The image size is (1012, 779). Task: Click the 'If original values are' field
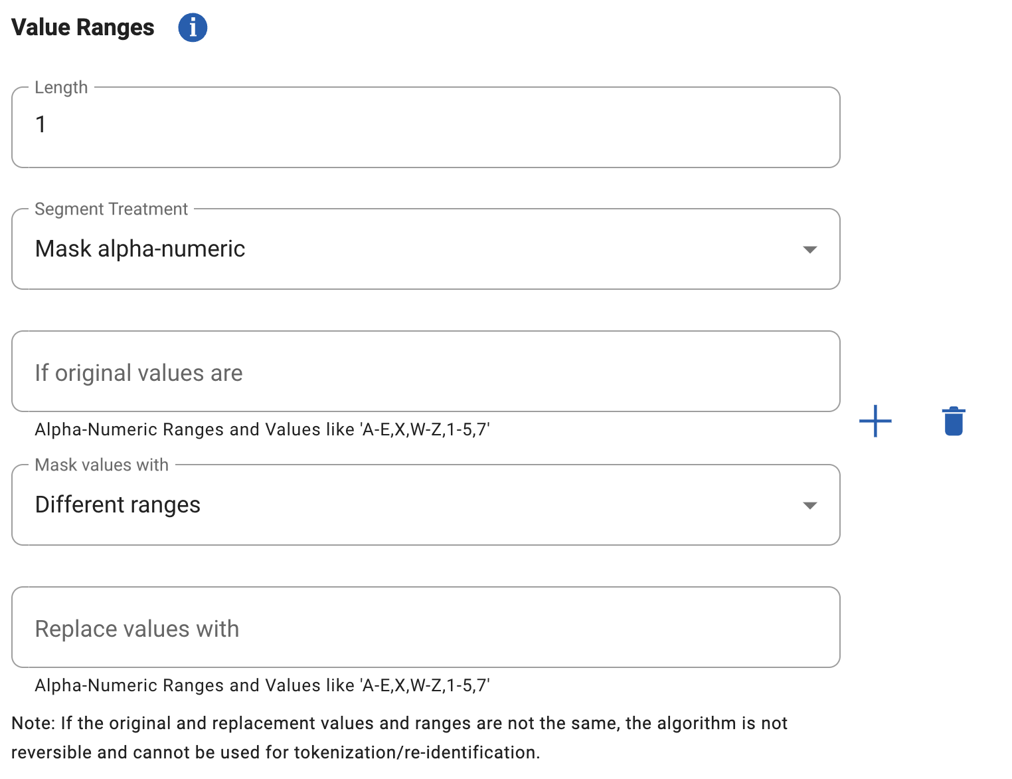coord(425,372)
